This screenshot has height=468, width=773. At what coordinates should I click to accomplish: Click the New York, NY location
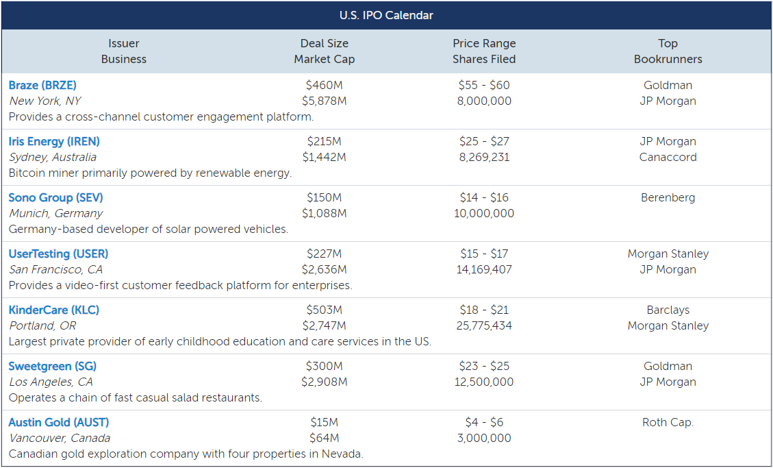(45, 101)
